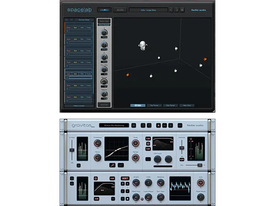The width and height of the screenshot is (275, 206).
Task: Click the dark button left of LFE Level knob
Action: tap(148, 159)
